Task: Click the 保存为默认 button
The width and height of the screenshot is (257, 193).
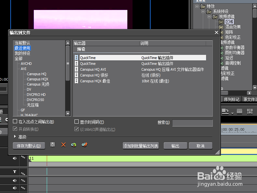Action: (x=29, y=146)
